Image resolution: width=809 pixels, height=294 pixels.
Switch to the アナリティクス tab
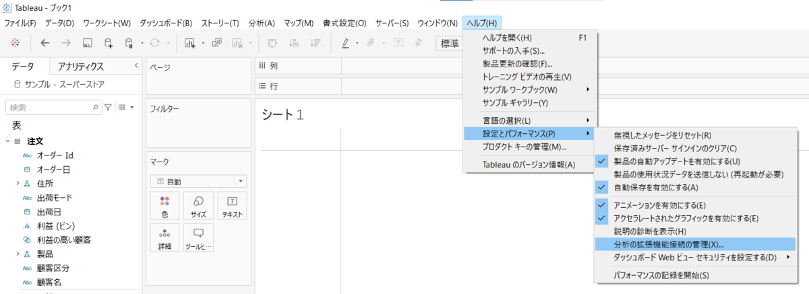[x=81, y=66]
